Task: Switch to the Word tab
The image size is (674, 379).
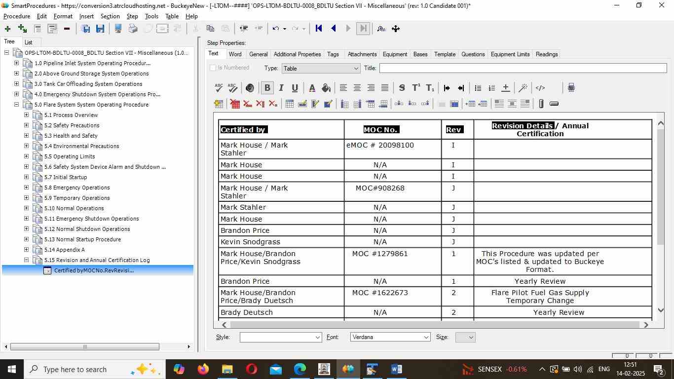Action: (235, 54)
